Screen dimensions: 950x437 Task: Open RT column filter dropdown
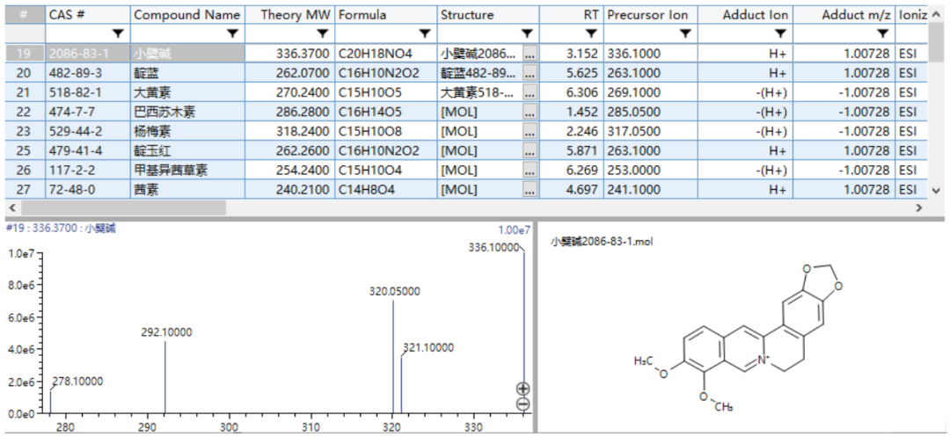tap(591, 33)
